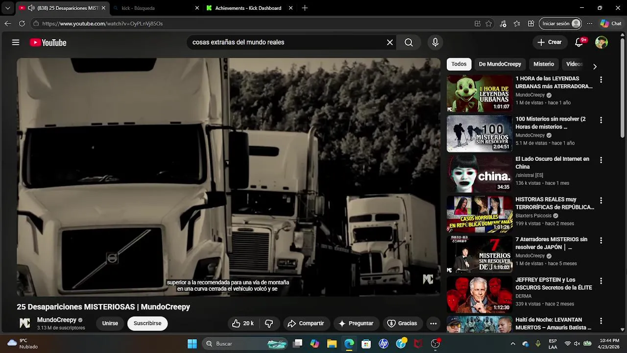Open the MundoCreepy channel name link
Image resolution: width=627 pixels, height=353 pixels.
click(57, 320)
